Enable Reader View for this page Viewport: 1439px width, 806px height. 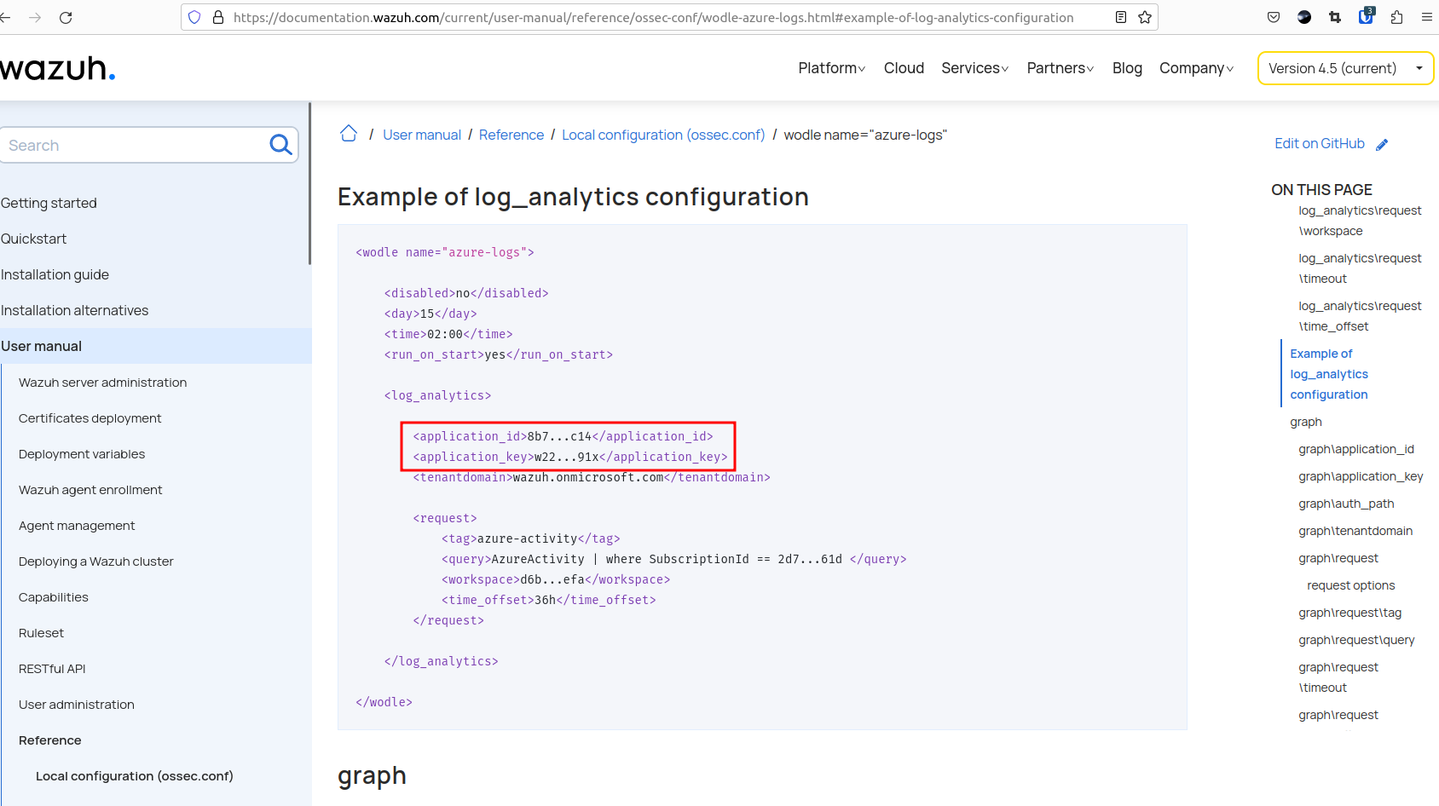pyautogui.click(x=1120, y=17)
